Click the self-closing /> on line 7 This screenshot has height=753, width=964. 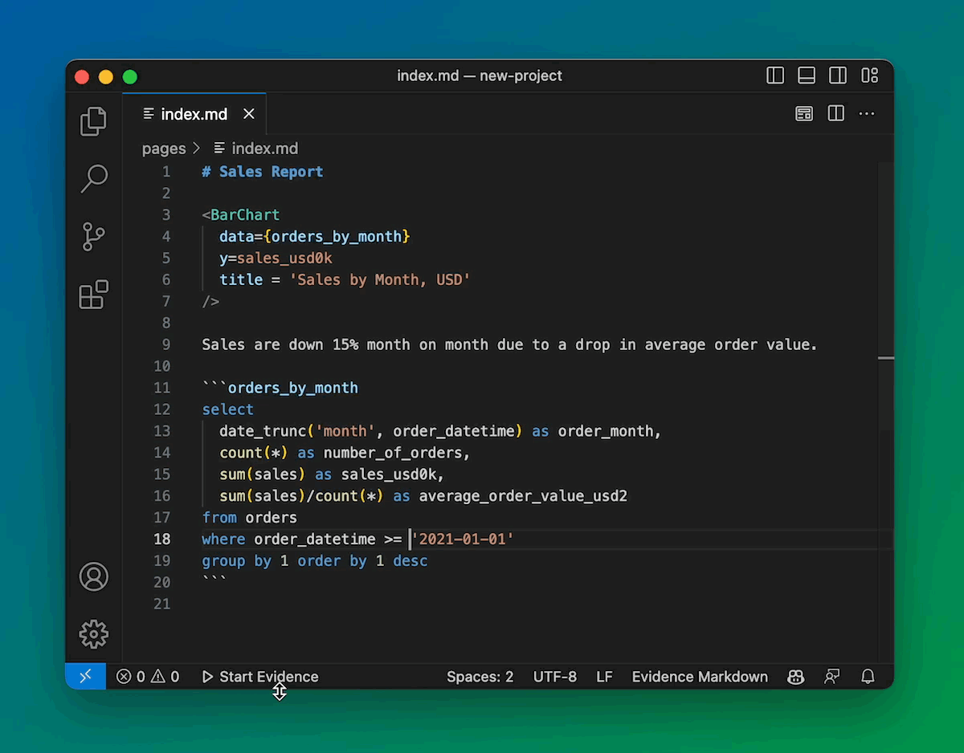click(x=210, y=302)
